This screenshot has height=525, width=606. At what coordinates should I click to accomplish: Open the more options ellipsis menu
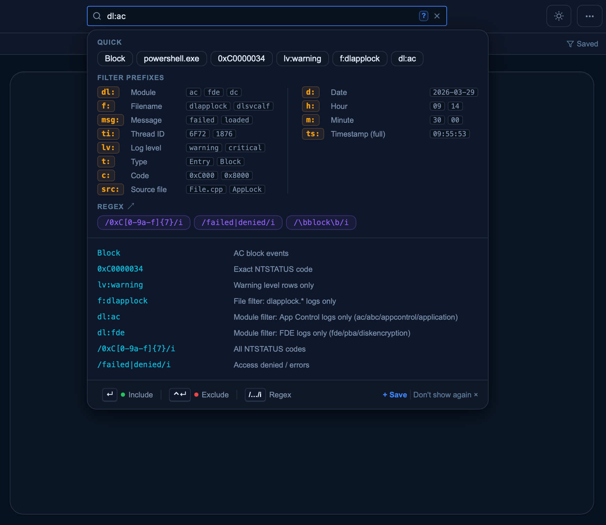click(590, 16)
